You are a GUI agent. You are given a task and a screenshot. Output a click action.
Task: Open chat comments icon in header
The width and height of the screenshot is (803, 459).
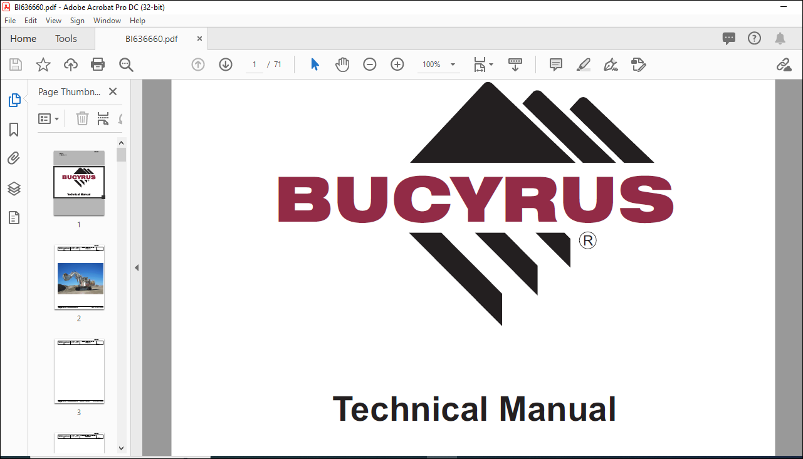729,38
